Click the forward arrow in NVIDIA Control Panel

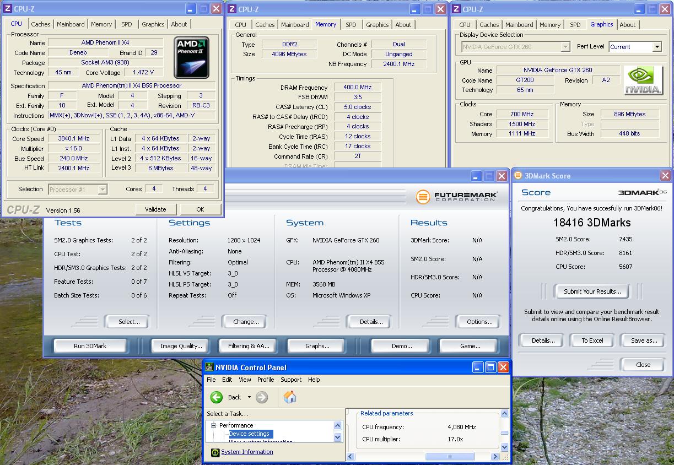(262, 397)
